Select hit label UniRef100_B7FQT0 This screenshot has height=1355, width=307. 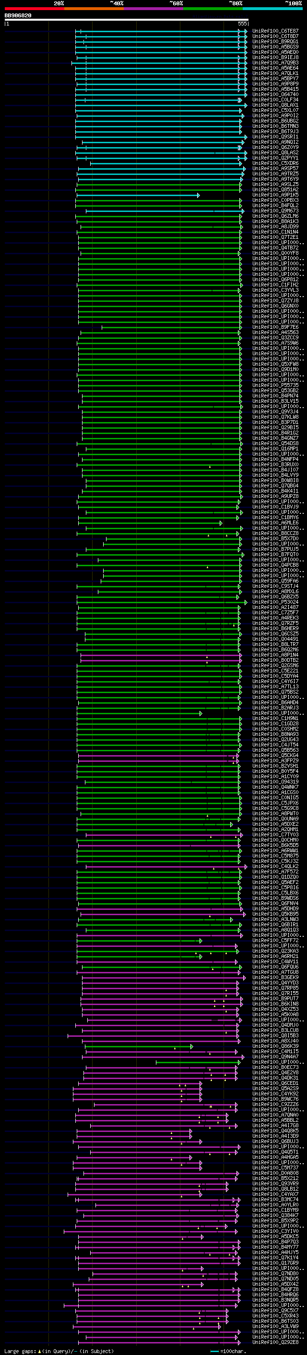(275, 554)
